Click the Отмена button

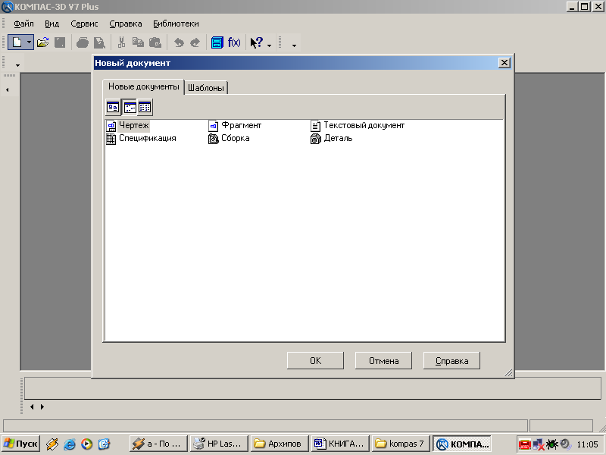(383, 361)
